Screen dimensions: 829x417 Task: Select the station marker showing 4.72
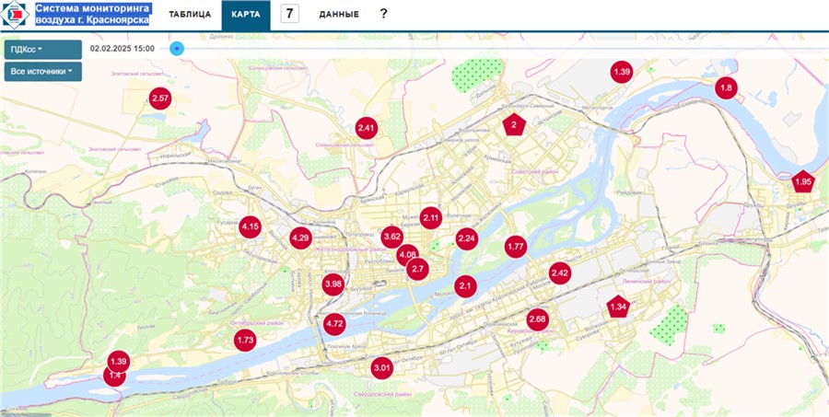pyautogui.click(x=334, y=324)
